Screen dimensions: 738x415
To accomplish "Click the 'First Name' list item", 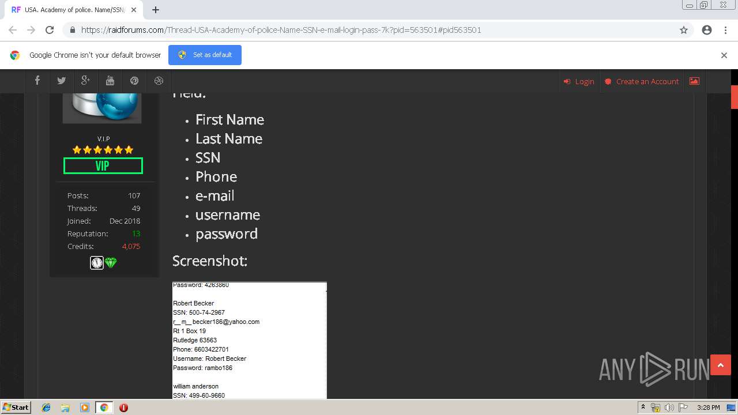I will click(x=229, y=119).
